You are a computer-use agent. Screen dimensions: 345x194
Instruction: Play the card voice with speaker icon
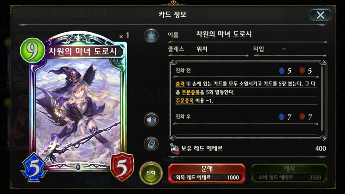[x=151, y=120]
